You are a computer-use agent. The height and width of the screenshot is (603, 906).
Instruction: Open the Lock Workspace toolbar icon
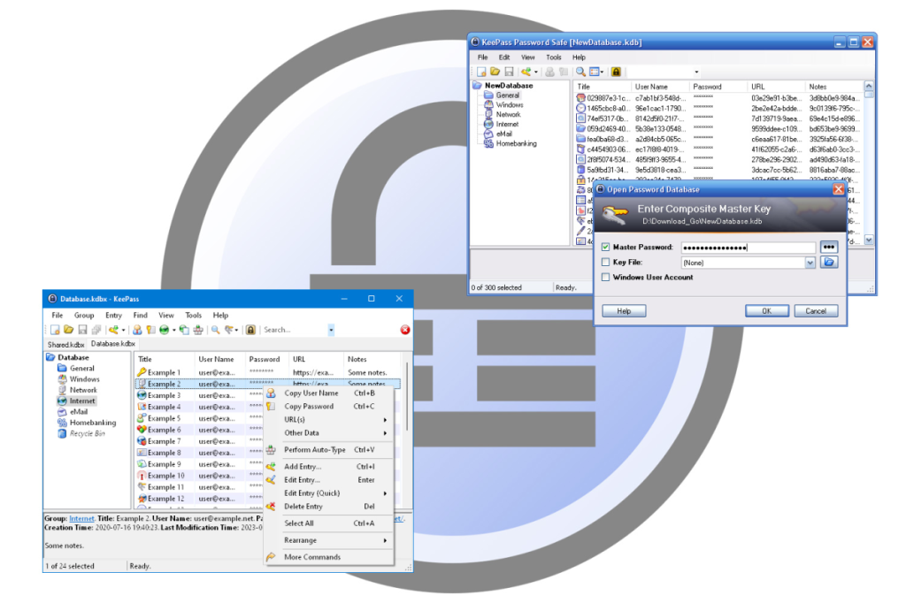click(250, 330)
